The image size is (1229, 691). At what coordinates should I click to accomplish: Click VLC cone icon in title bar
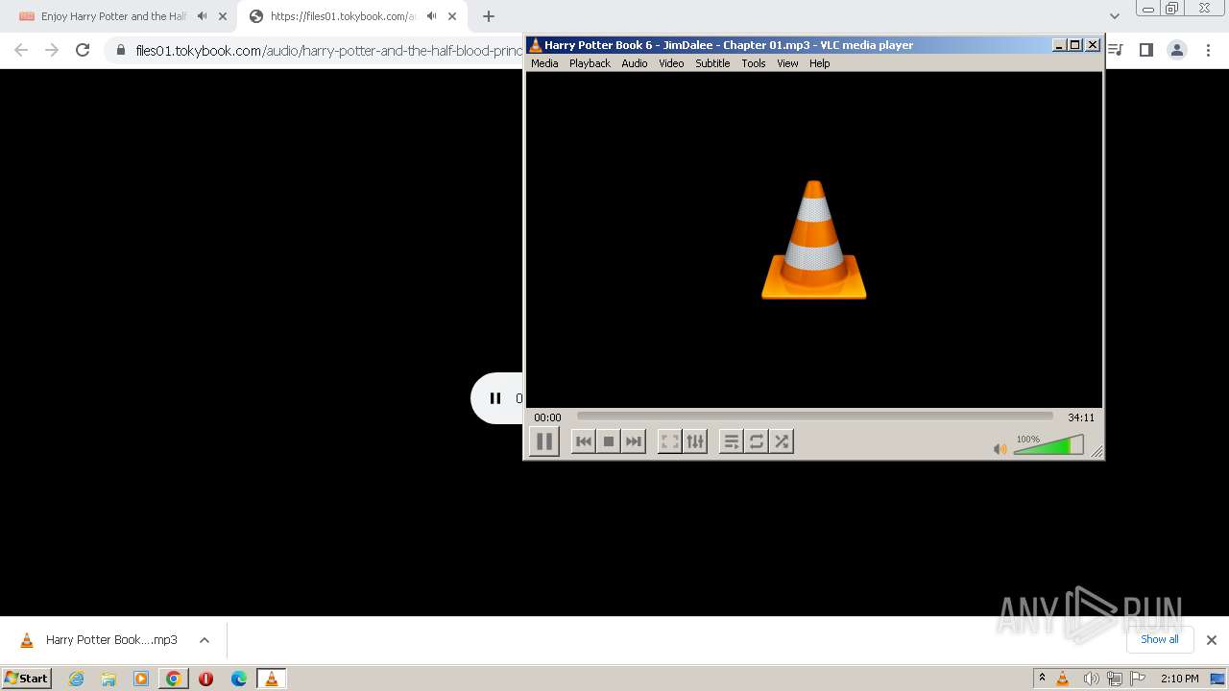[536, 45]
